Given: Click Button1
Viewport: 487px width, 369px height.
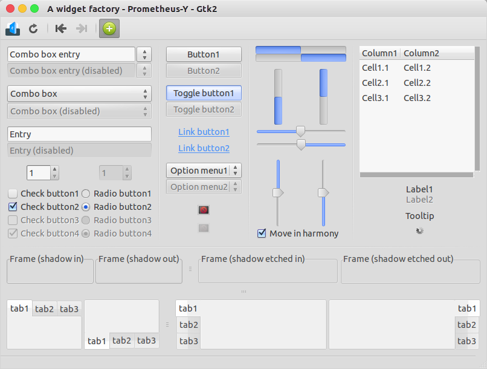Looking at the screenshot, I should point(204,54).
